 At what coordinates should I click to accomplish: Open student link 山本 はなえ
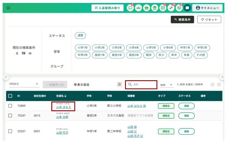64,107
